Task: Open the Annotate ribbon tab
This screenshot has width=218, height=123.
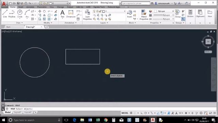Action: [30, 7]
